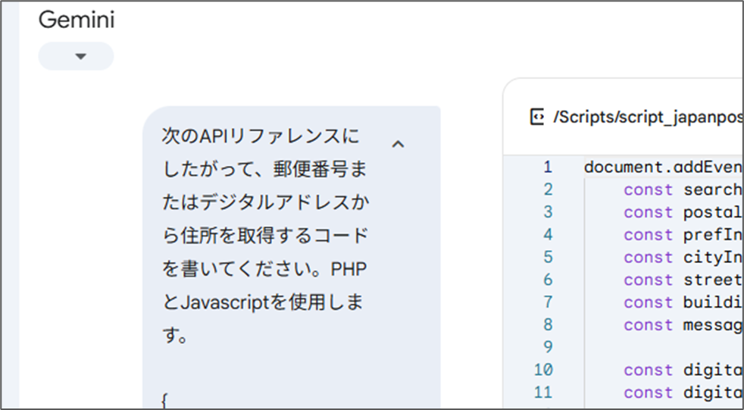
Task: Collapse the prompt message with the chevron
Action: coord(398,144)
